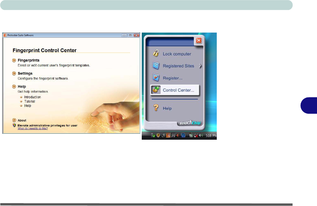Click Elevate administrative privileges for user
This screenshot has width=317, height=206.
47,125
